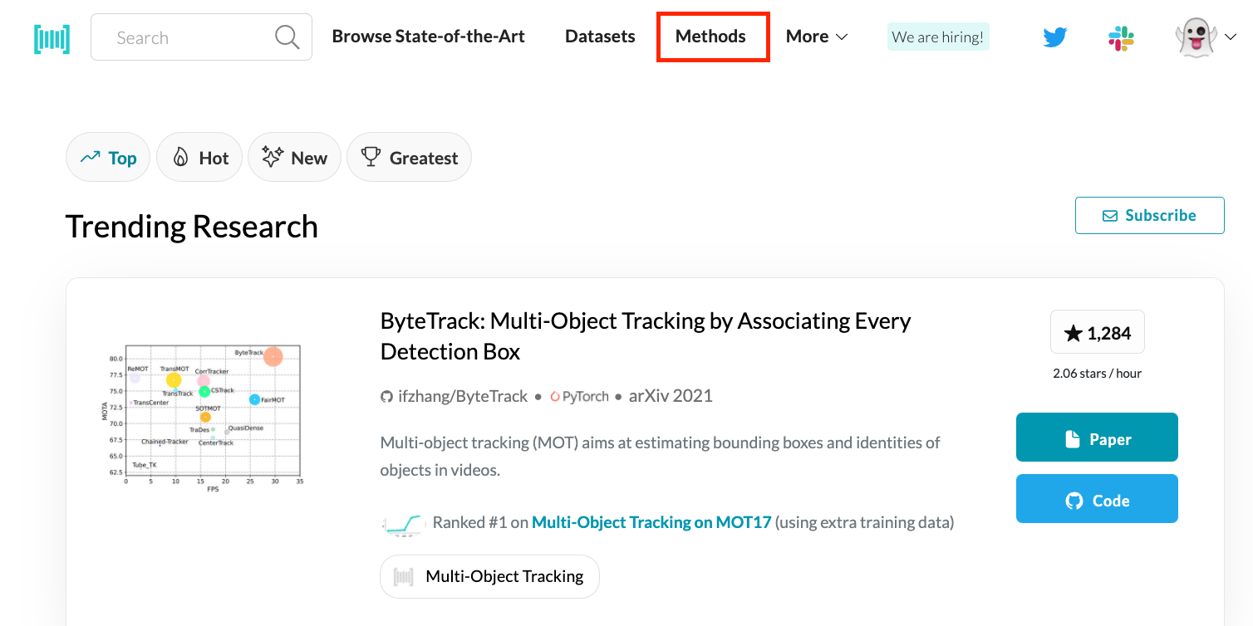Click the star count 1,284 badge

pos(1097,333)
